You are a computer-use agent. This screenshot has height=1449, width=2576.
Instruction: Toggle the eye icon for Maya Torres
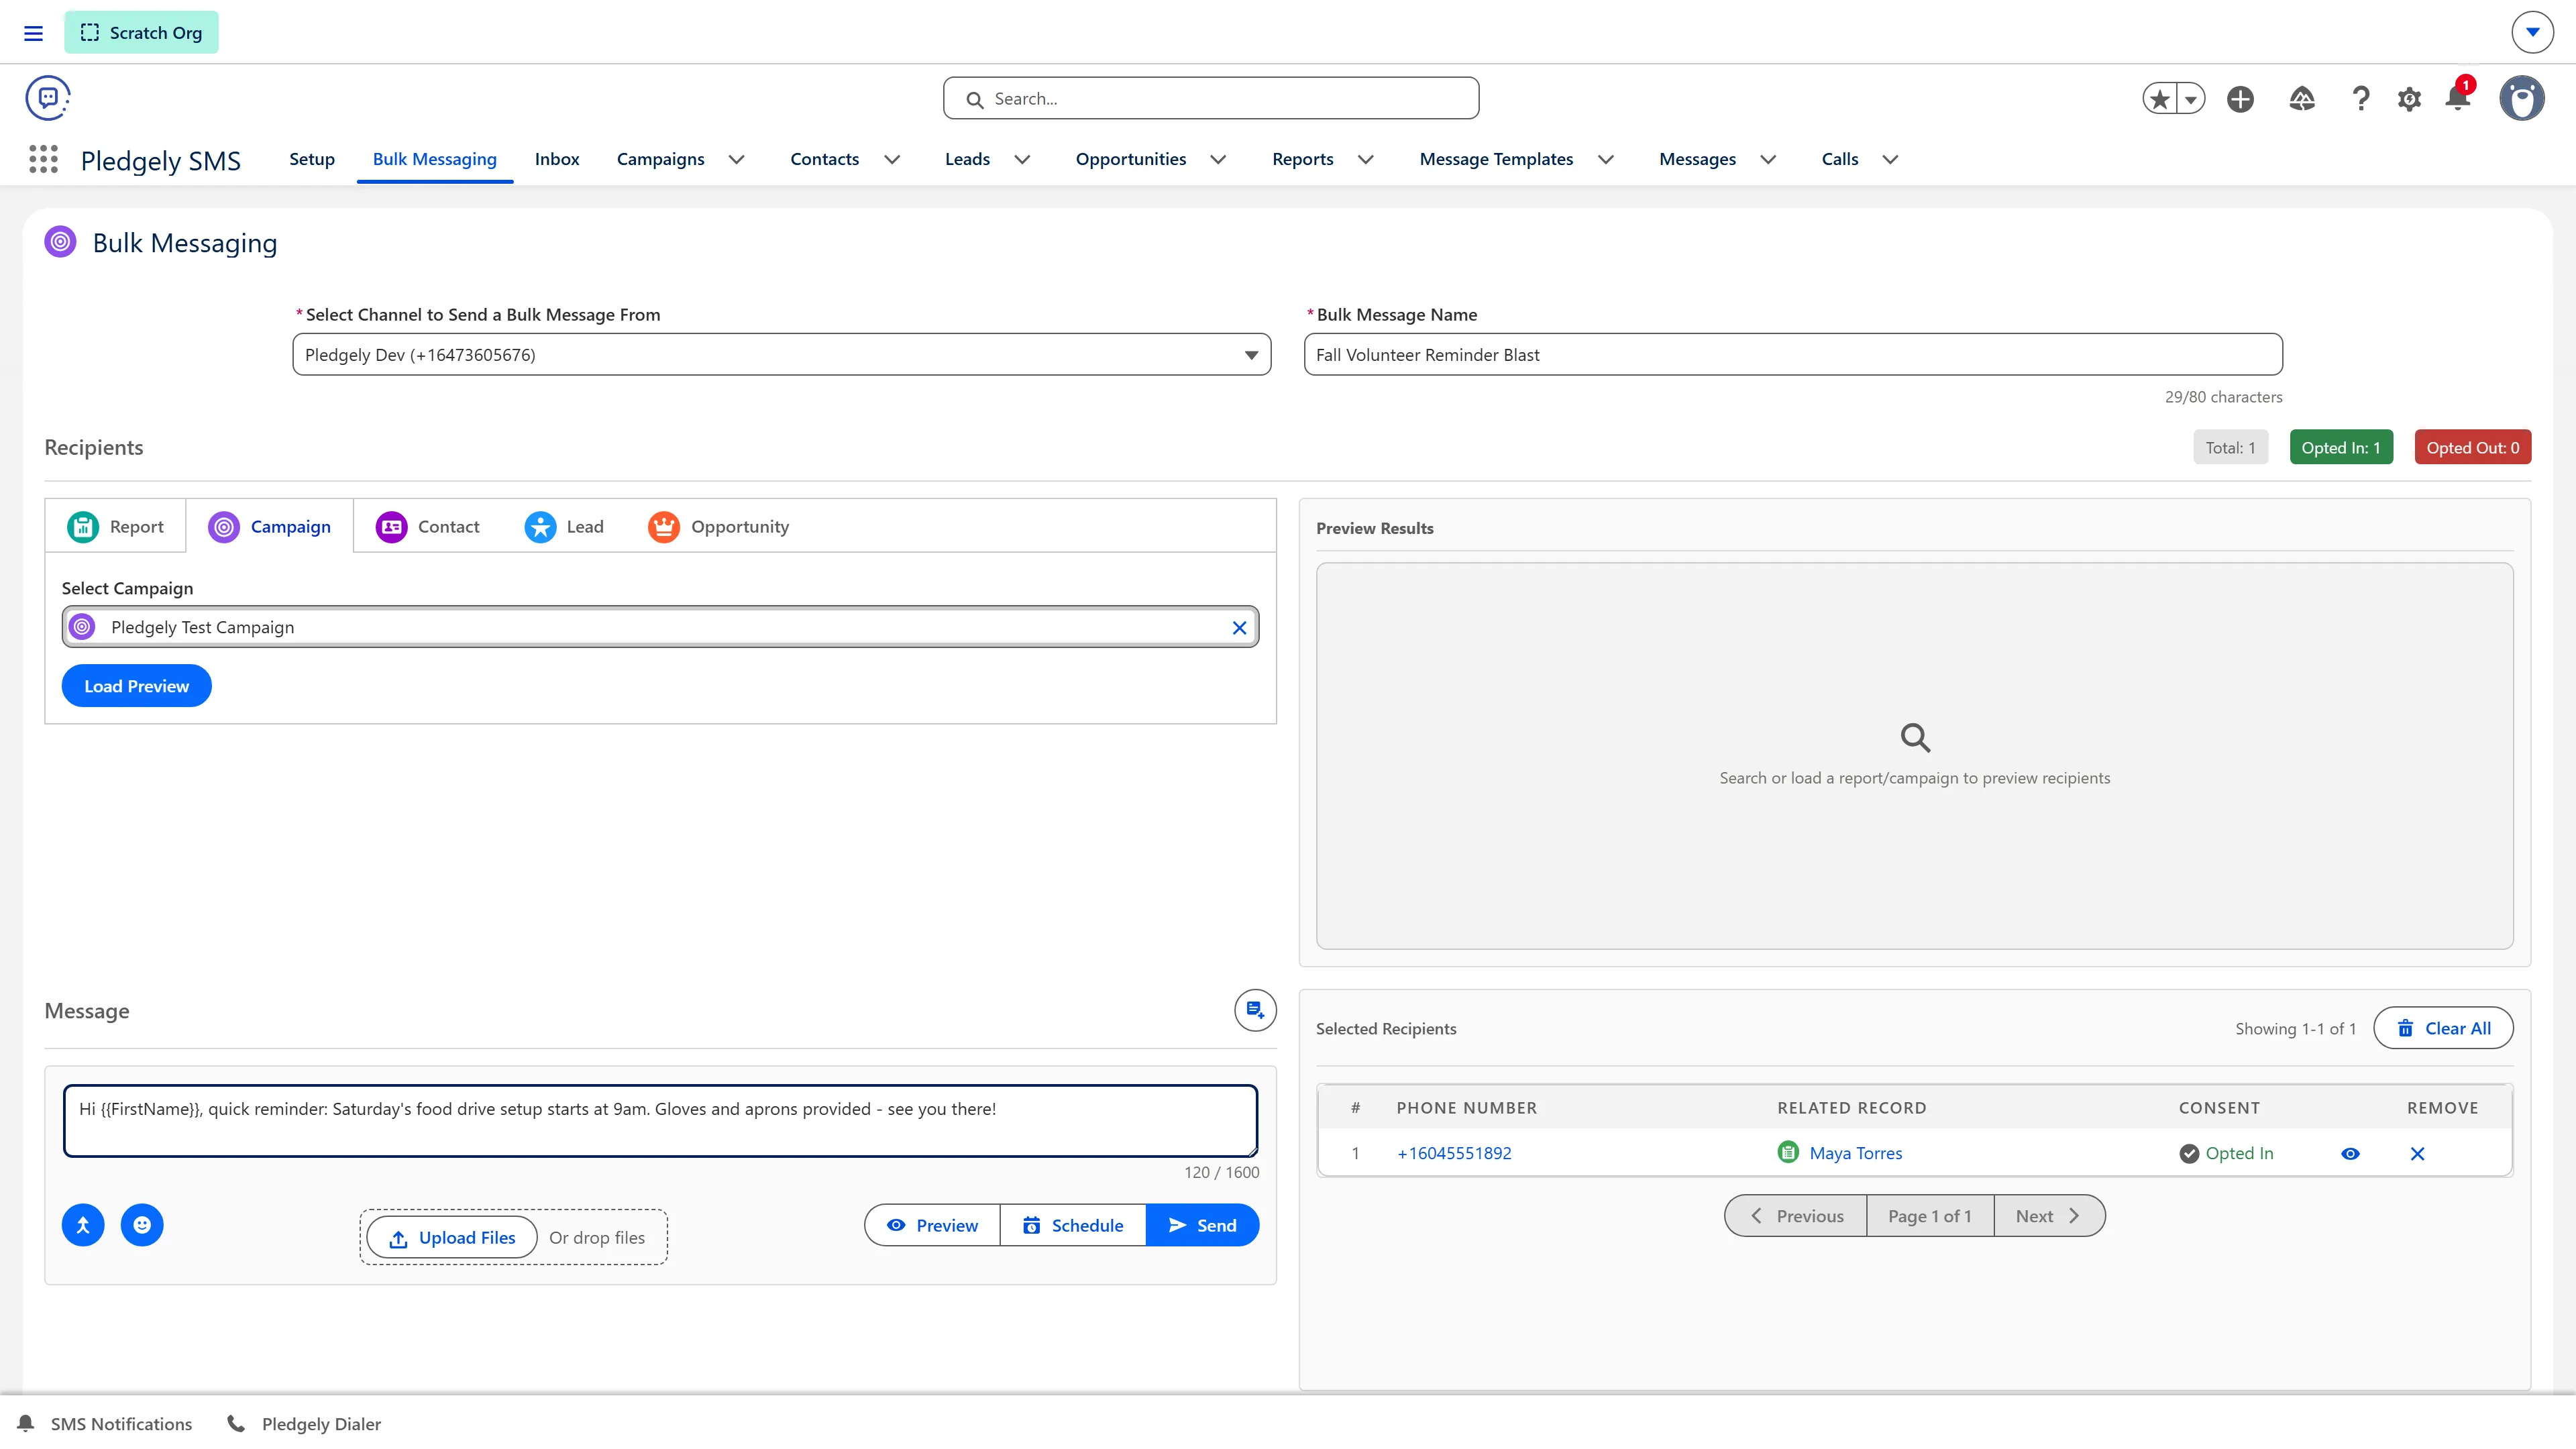click(2351, 1154)
